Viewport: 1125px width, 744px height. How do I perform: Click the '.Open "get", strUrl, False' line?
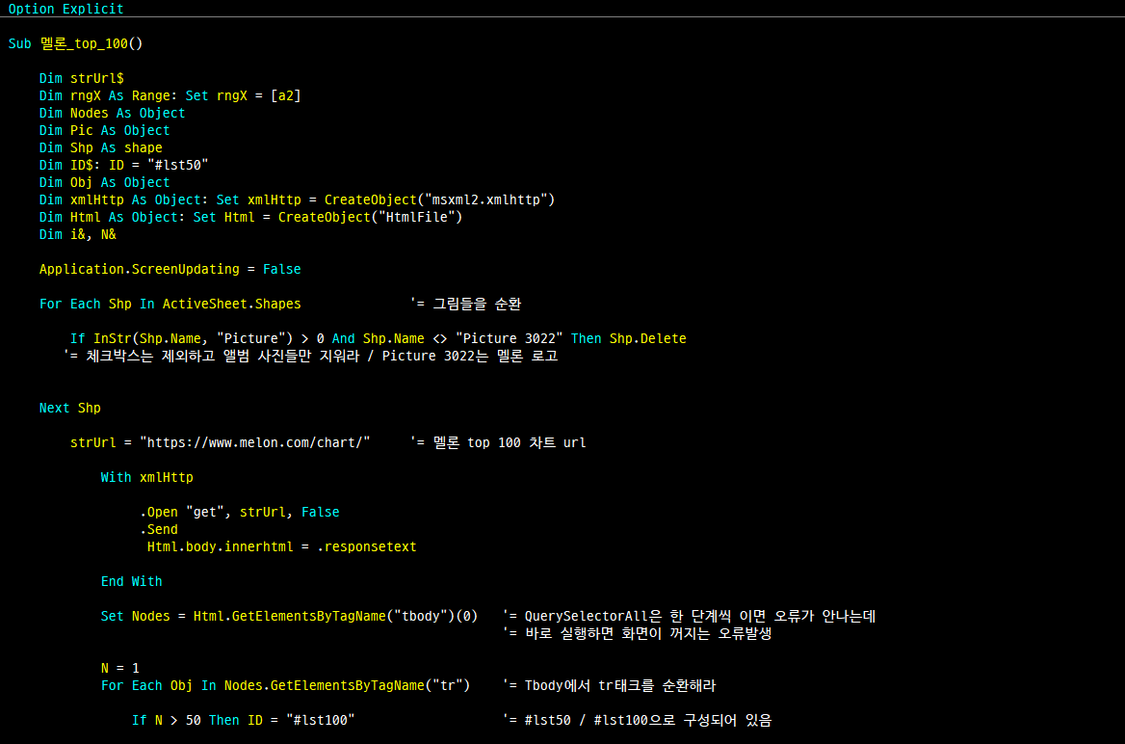pos(240,512)
